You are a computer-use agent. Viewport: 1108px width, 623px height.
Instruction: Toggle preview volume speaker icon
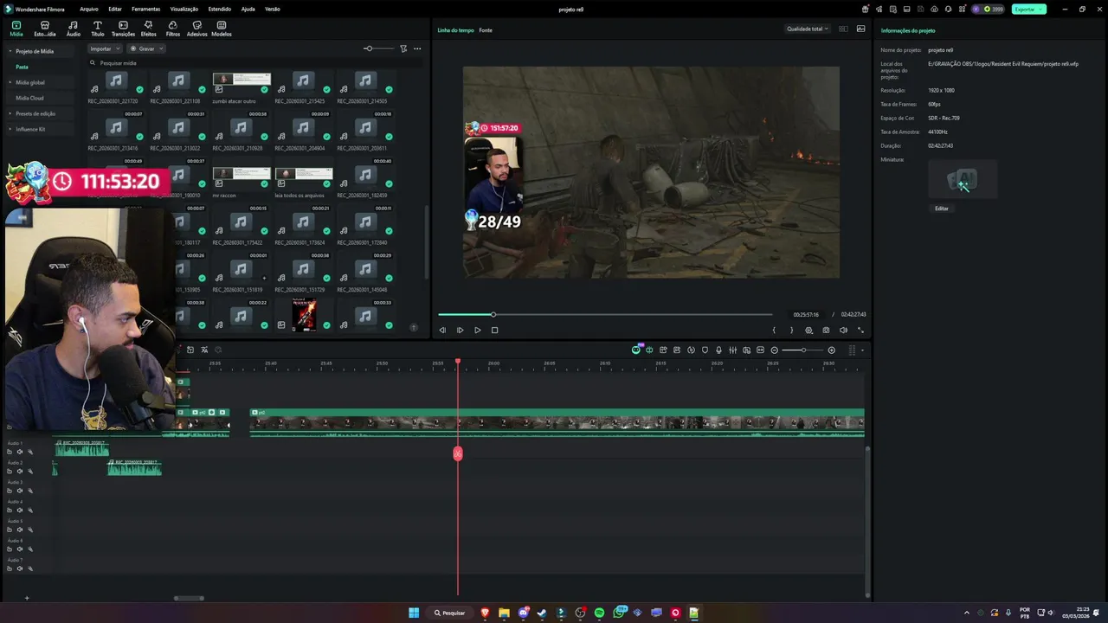[x=843, y=330]
